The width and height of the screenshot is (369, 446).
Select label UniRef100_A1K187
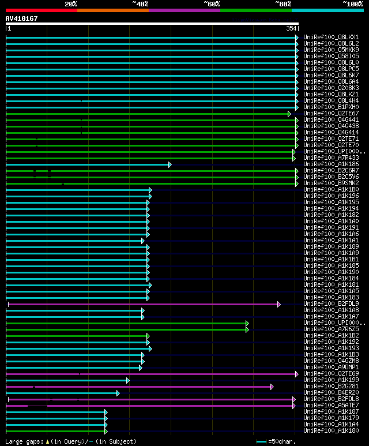pyautogui.click(x=331, y=411)
